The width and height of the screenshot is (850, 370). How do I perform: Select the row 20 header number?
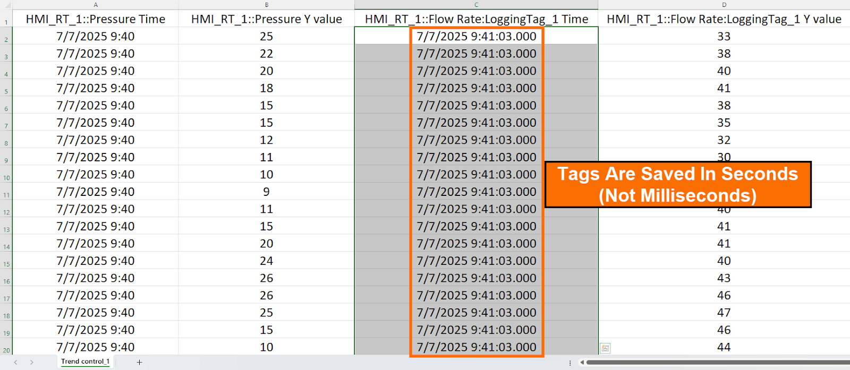pyautogui.click(x=6, y=347)
